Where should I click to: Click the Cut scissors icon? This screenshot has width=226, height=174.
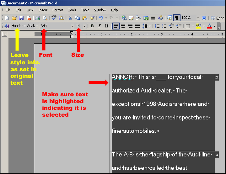pyautogui.click(x=70, y=18)
